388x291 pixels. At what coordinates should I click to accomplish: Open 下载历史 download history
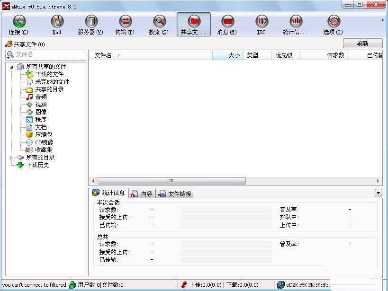tap(37, 165)
